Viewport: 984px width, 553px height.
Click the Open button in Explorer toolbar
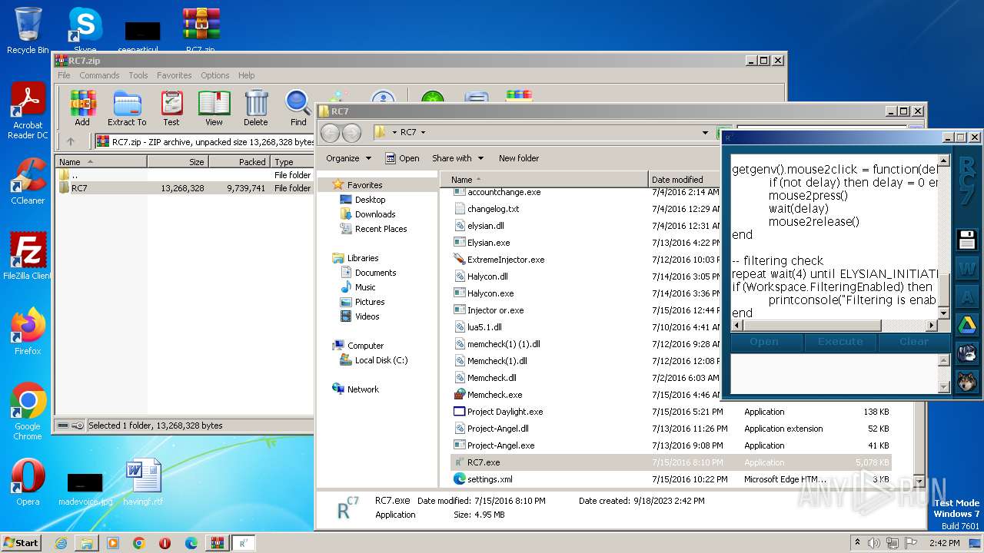pos(402,158)
